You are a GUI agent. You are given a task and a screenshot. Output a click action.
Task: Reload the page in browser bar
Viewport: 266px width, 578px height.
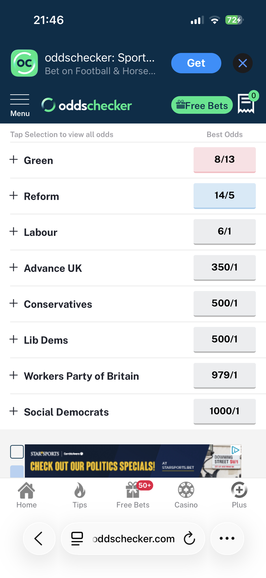190,538
